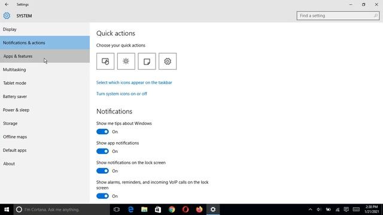Viewport: 383px width, 215px height.
Task: Go to Power & sleep settings
Action: coord(45,110)
